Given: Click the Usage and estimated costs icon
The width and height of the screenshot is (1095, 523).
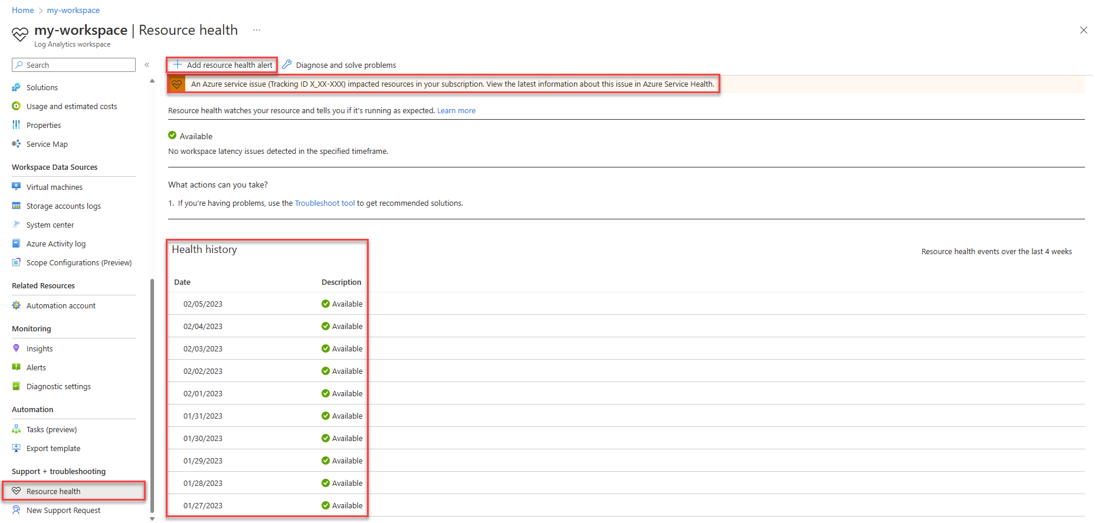Looking at the screenshot, I should tap(17, 106).
